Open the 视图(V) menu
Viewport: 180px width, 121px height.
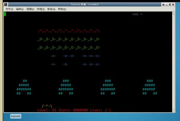click(x=30, y=9)
